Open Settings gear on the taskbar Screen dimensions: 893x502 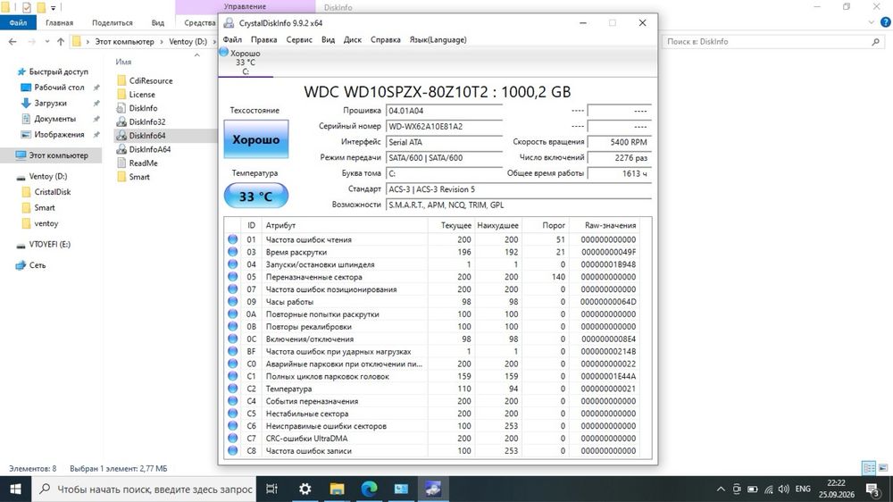305,489
